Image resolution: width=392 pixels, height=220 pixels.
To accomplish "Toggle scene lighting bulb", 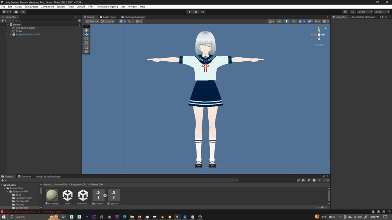I will 287,21.
